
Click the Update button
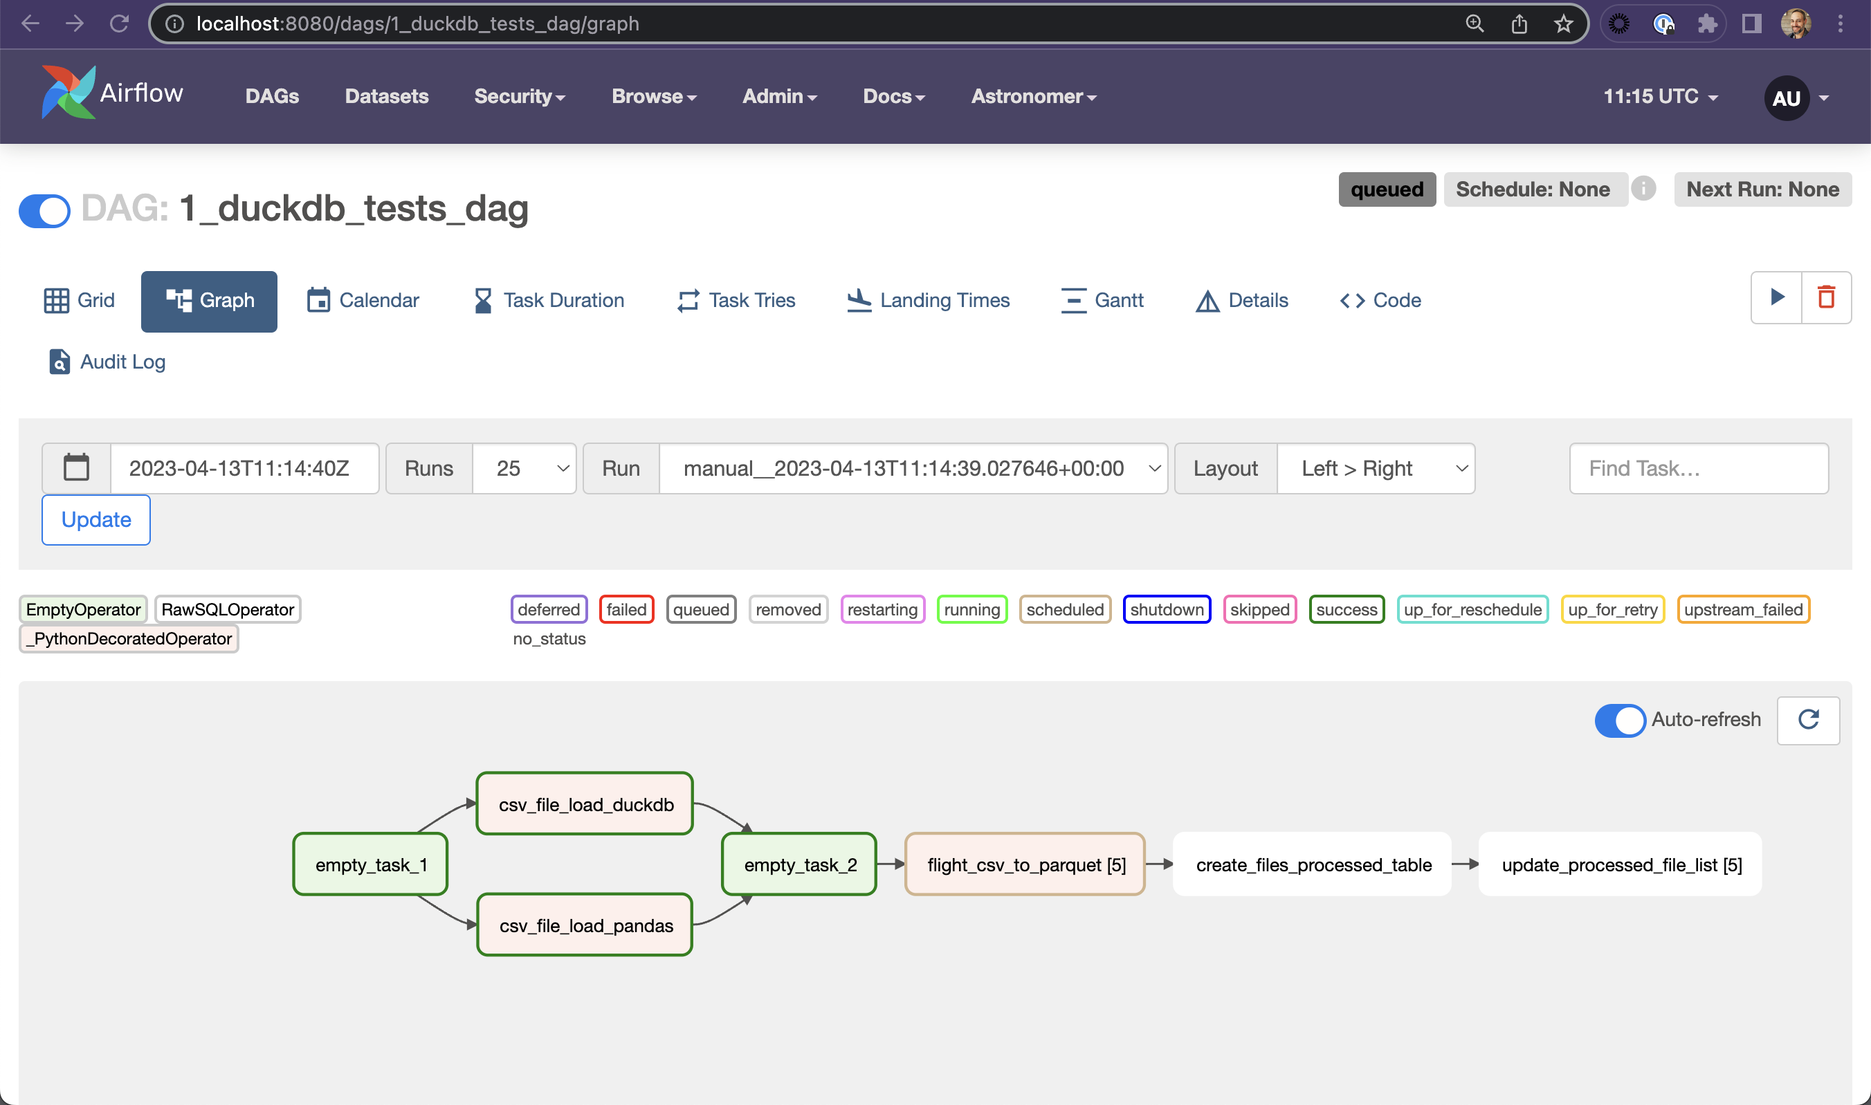96,520
